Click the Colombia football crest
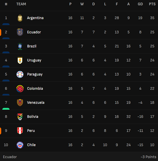The height and width of the screenshot is (161, 158). click(x=20, y=89)
